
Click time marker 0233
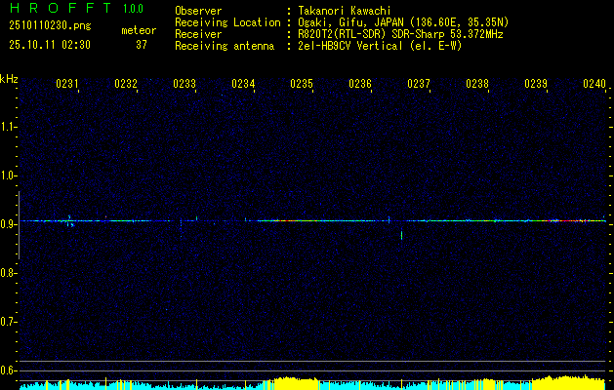pos(184,84)
